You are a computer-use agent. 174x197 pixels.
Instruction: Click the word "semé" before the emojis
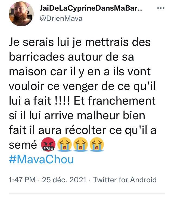point(23,145)
